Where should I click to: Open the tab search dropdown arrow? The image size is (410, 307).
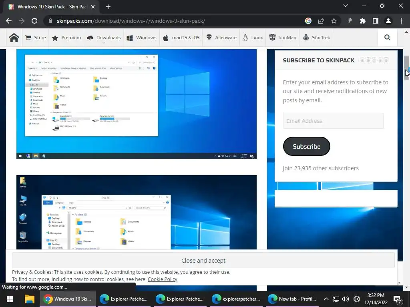pos(346,6)
